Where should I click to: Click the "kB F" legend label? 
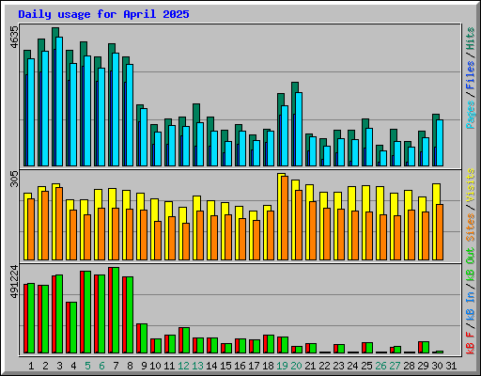pos(471,343)
